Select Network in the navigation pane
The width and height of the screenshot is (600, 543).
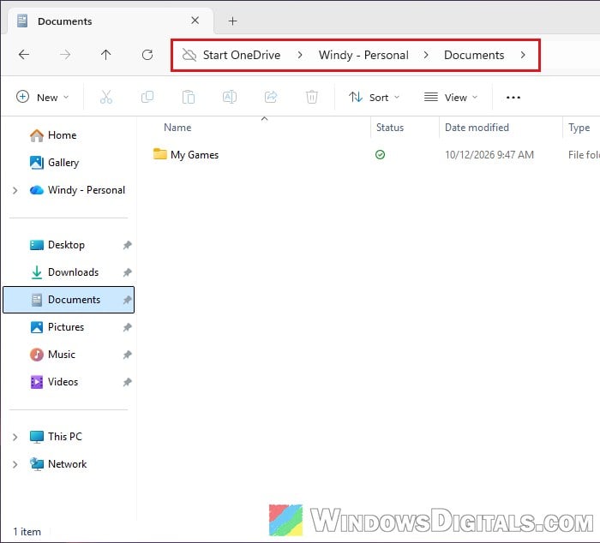pyautogui.click(x=68, y=464)
